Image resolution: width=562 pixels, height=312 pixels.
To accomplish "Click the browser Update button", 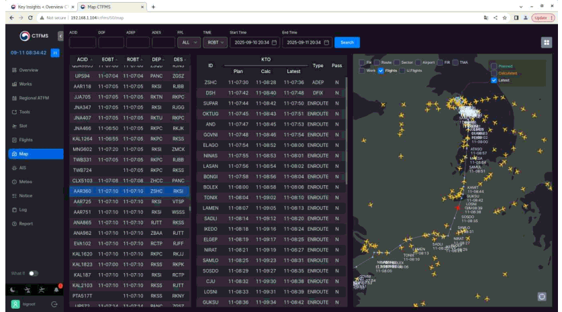I will [543, 18].
